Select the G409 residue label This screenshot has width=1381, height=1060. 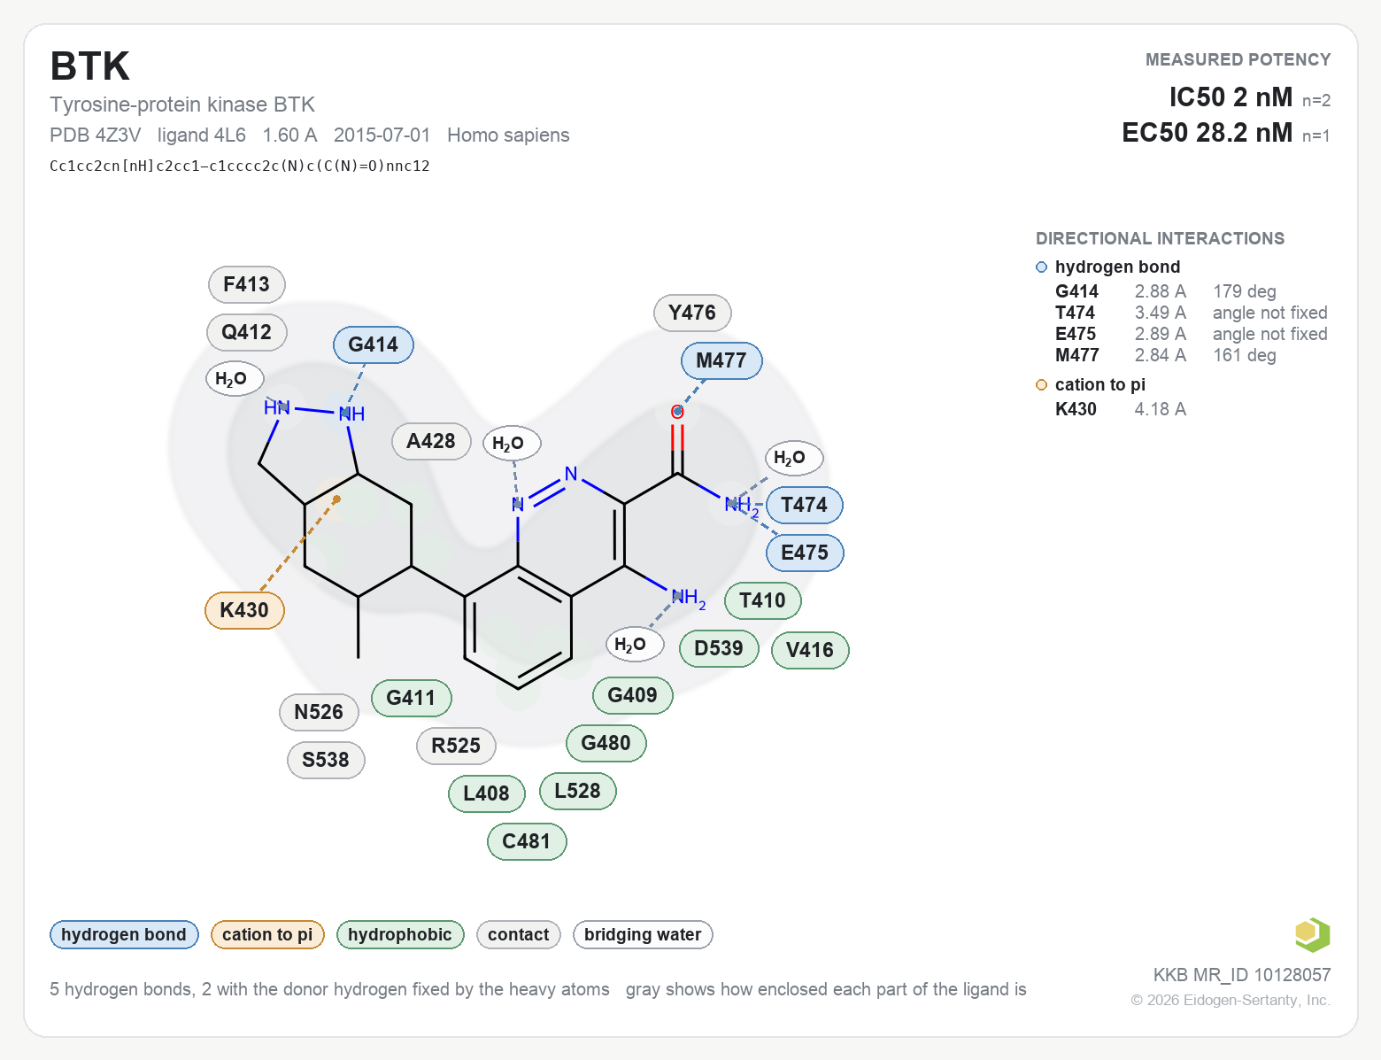[x=633, y=695]
